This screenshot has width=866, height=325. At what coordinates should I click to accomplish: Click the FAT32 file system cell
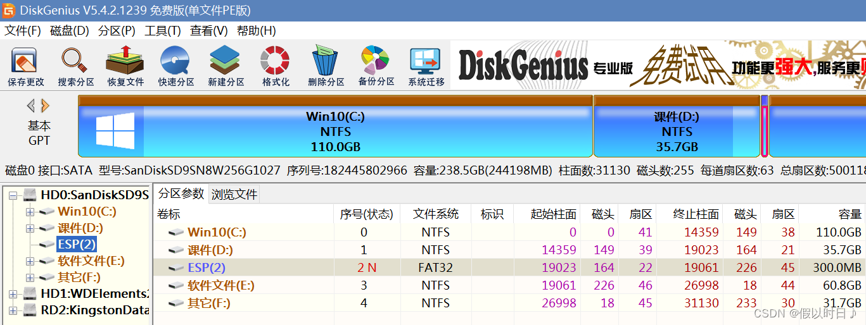pyautogui.click(x=436, y=268)
